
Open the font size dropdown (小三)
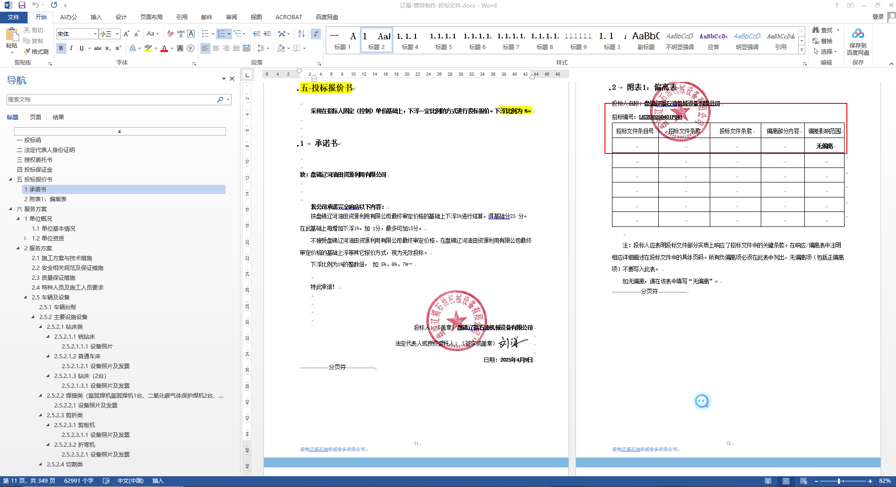(x=117, y=34)
